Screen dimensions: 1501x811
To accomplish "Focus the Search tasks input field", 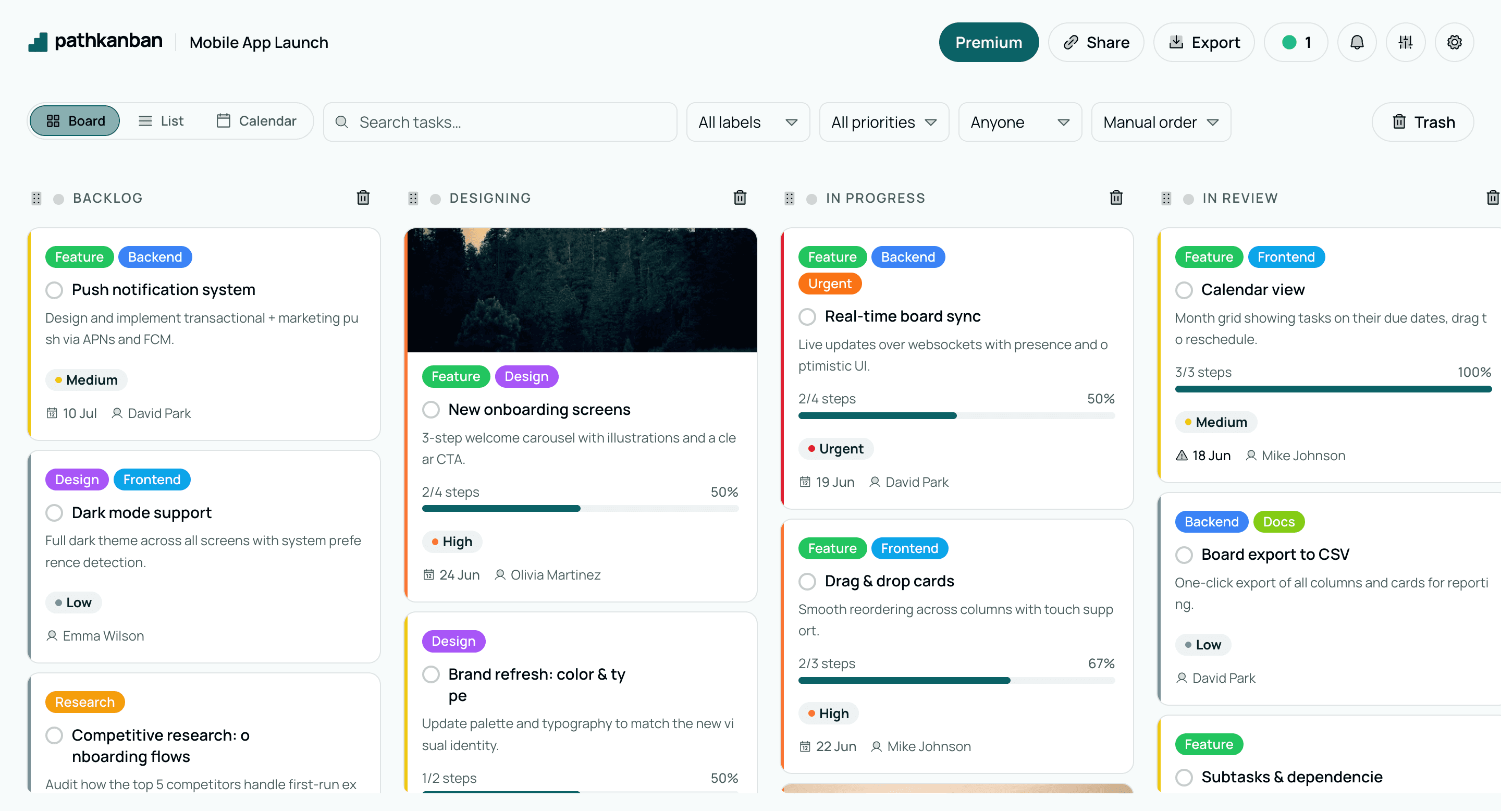I will tap(500, 122).
